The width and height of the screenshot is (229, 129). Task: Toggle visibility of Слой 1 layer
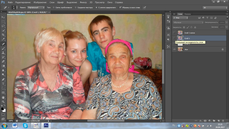(x=174, y=38)
